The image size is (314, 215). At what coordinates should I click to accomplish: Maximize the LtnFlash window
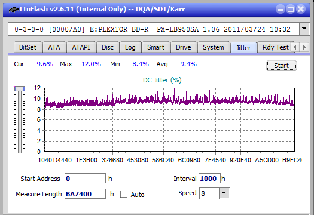click(291, 9)
